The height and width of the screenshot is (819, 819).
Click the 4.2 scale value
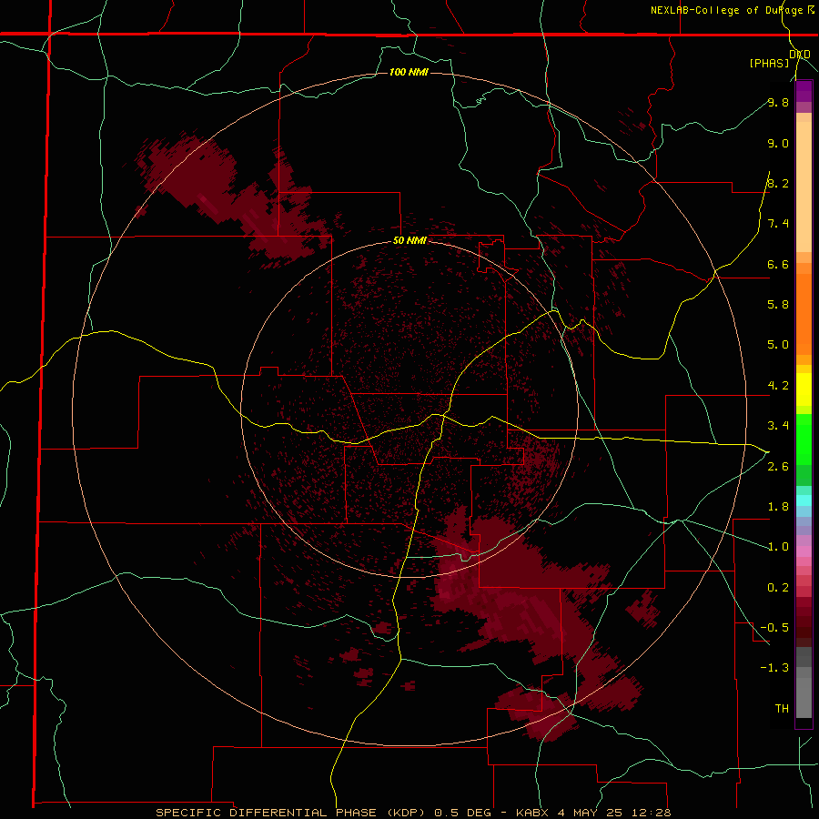coord(778,386)
